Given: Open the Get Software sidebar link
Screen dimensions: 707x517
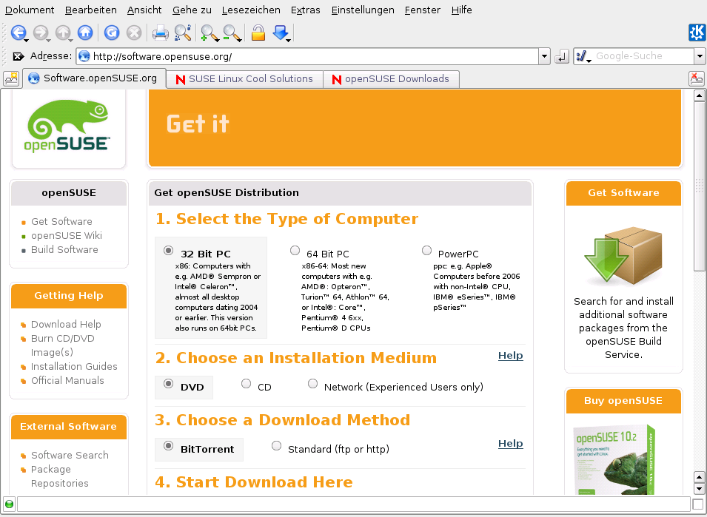Looking at the screenshot, I should 61,222.
